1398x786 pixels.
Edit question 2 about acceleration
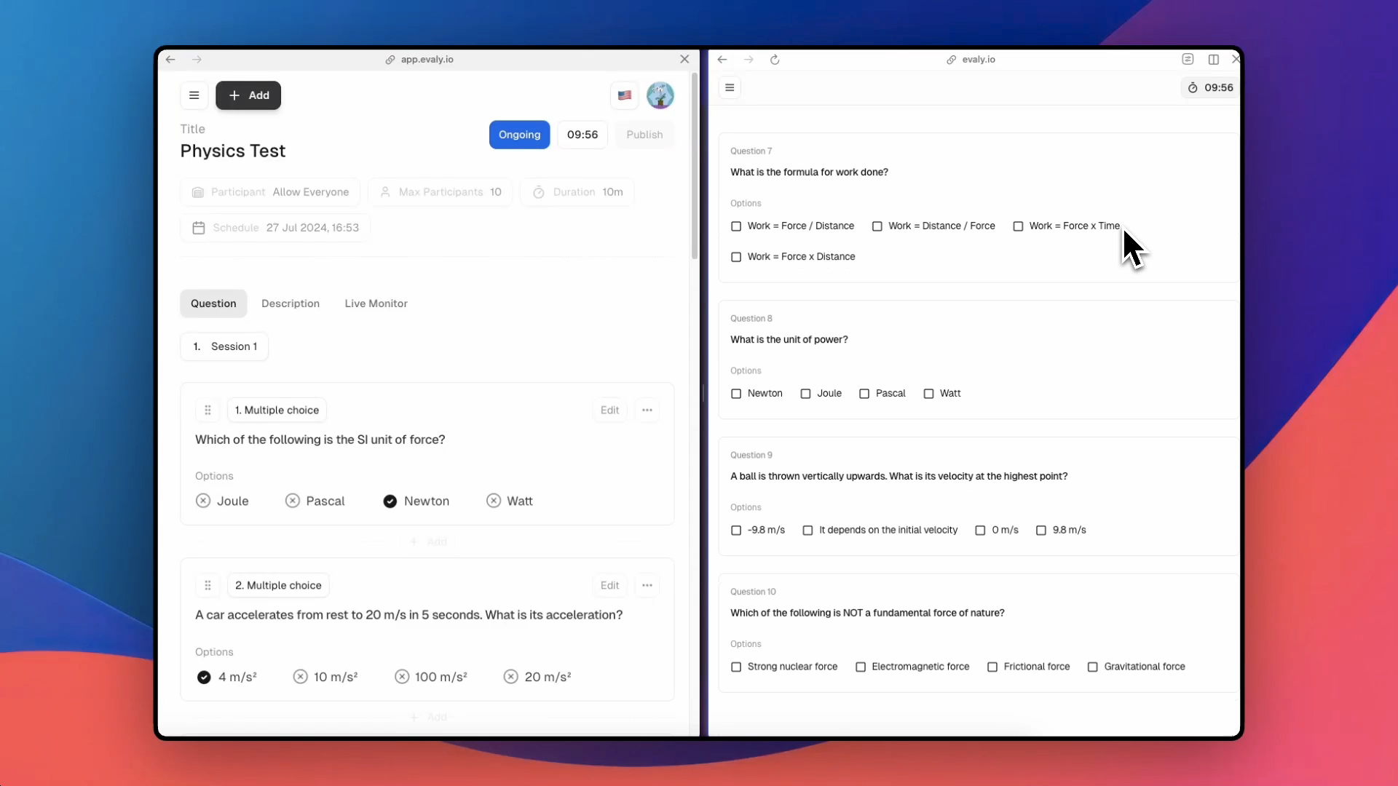click(x=609, y=585)
